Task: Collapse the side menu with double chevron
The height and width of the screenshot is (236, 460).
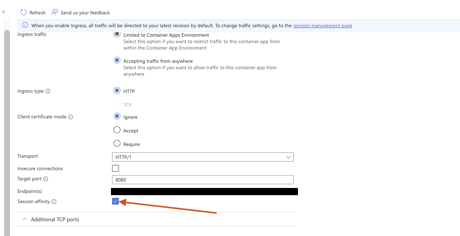Action: tap(4, 12)
